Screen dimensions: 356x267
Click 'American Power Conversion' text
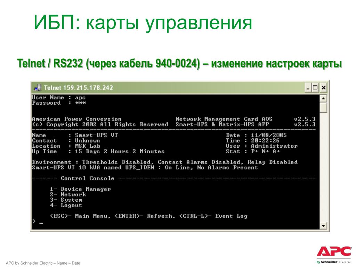pyautogui.click(x=77, y=119)
